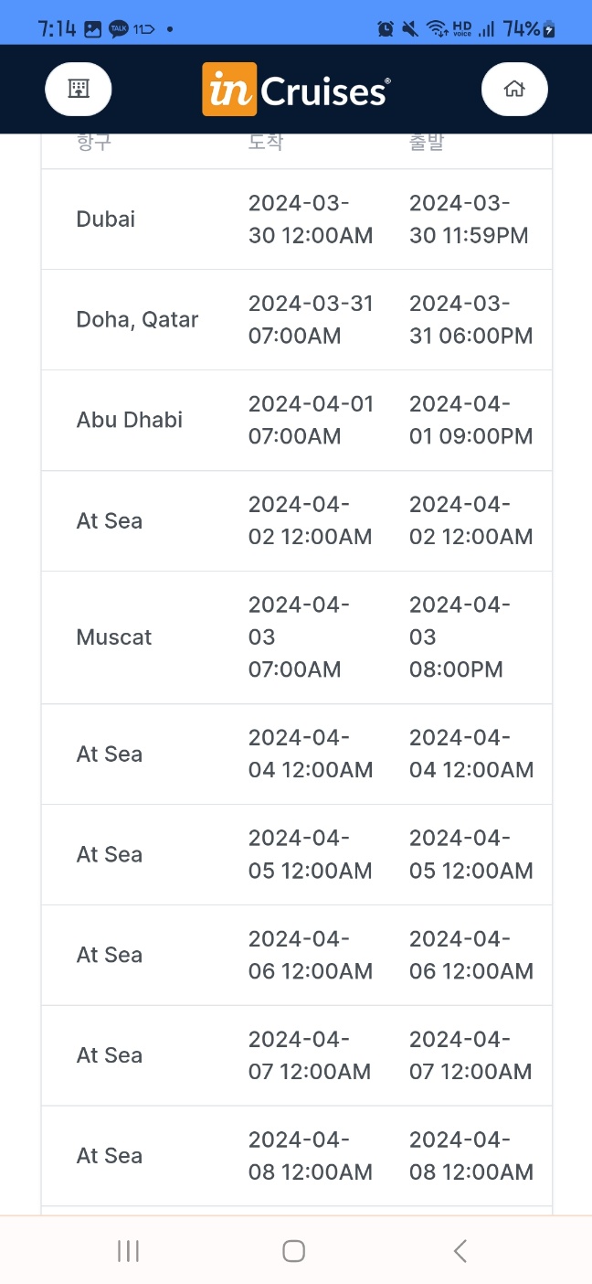Tap the arrival column header
This screenshot has height=1284, width=592.
(x=266, y=143)
